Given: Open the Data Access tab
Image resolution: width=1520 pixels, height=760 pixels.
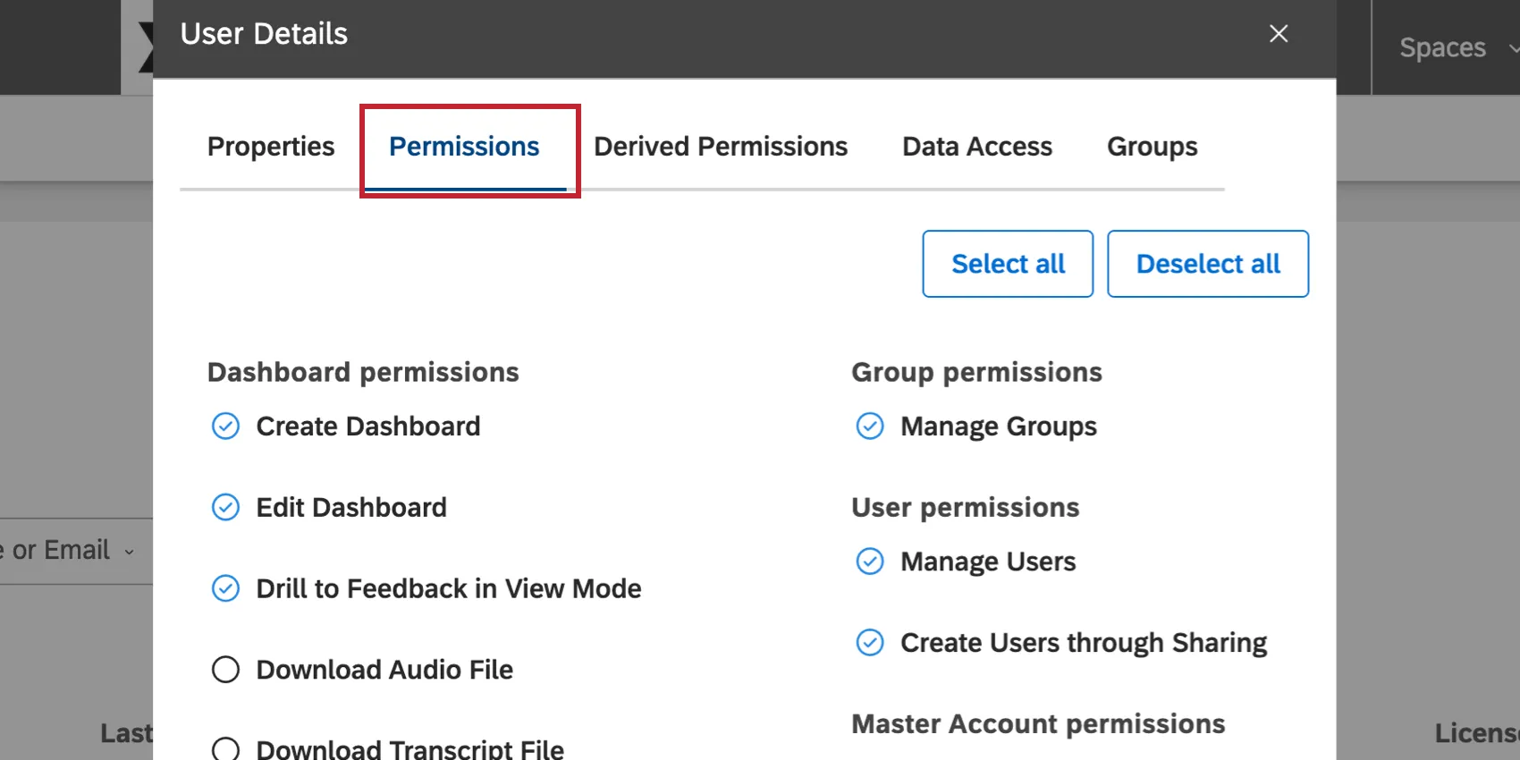Looking at the screenshot, I should 977,147.
